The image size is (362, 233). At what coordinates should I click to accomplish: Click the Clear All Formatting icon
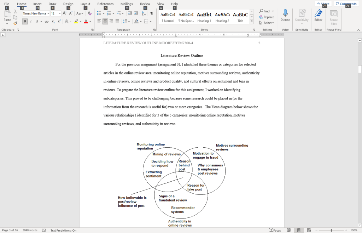(x=89, y=13)
